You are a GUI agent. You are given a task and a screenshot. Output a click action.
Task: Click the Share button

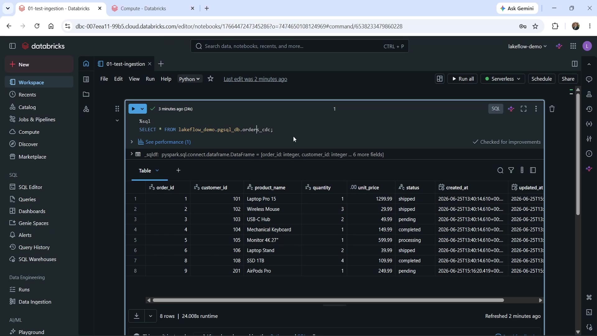[568, 79]
